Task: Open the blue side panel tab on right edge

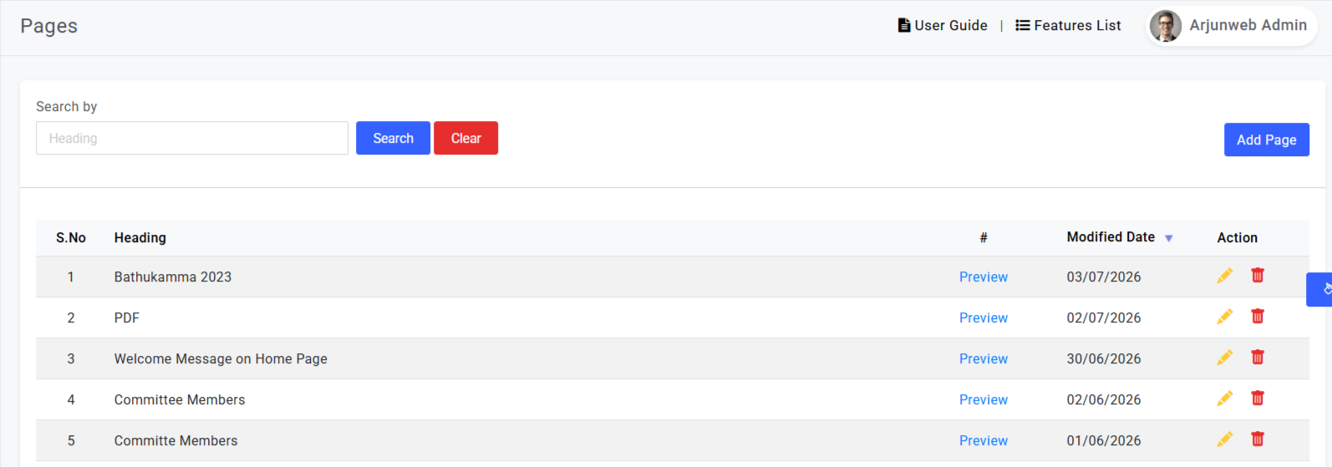Action: pyautogui.click(x=1320, y=289)
